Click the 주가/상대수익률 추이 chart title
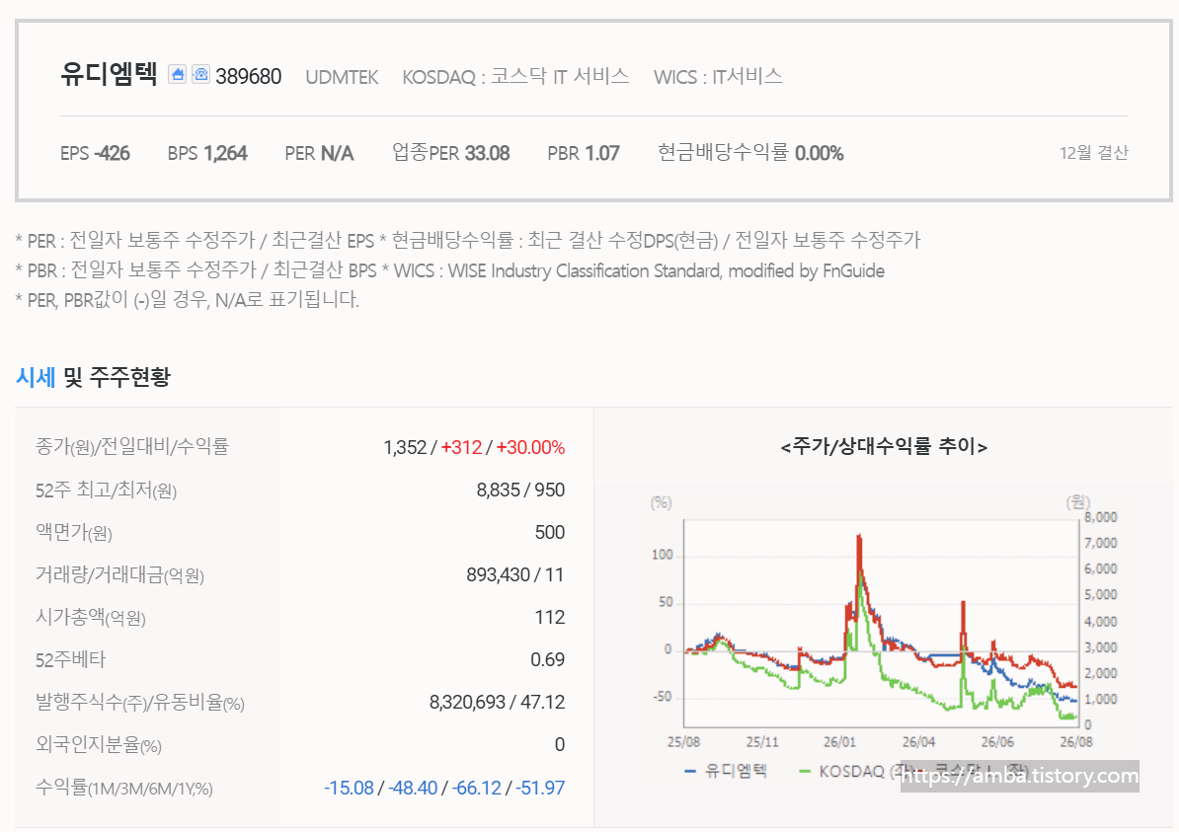The image size is (1179, 832). click(x=885, y=446)
